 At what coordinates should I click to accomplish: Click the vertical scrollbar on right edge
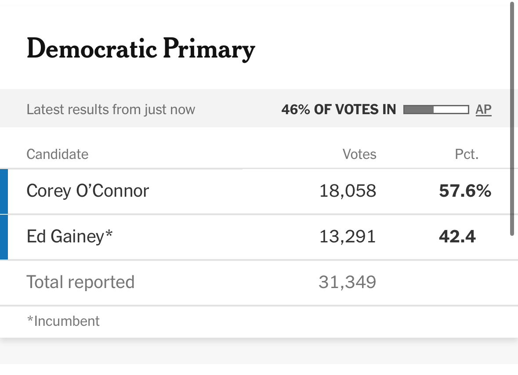pos(512,119)
